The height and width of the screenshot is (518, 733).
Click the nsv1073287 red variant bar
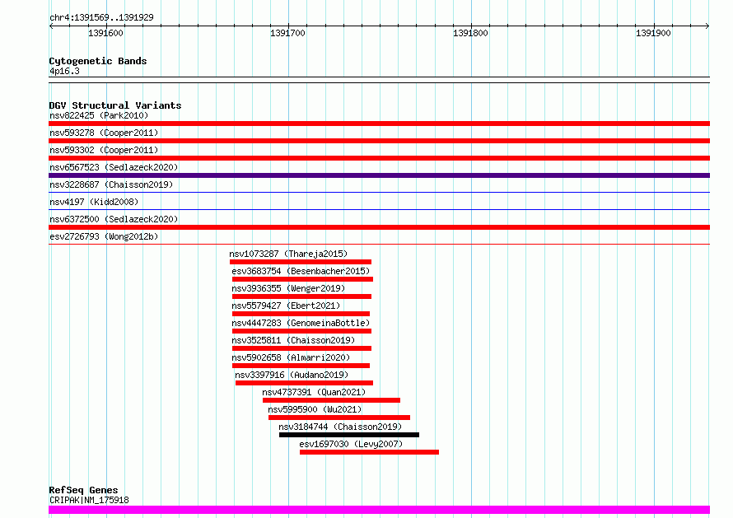point(301,262)
